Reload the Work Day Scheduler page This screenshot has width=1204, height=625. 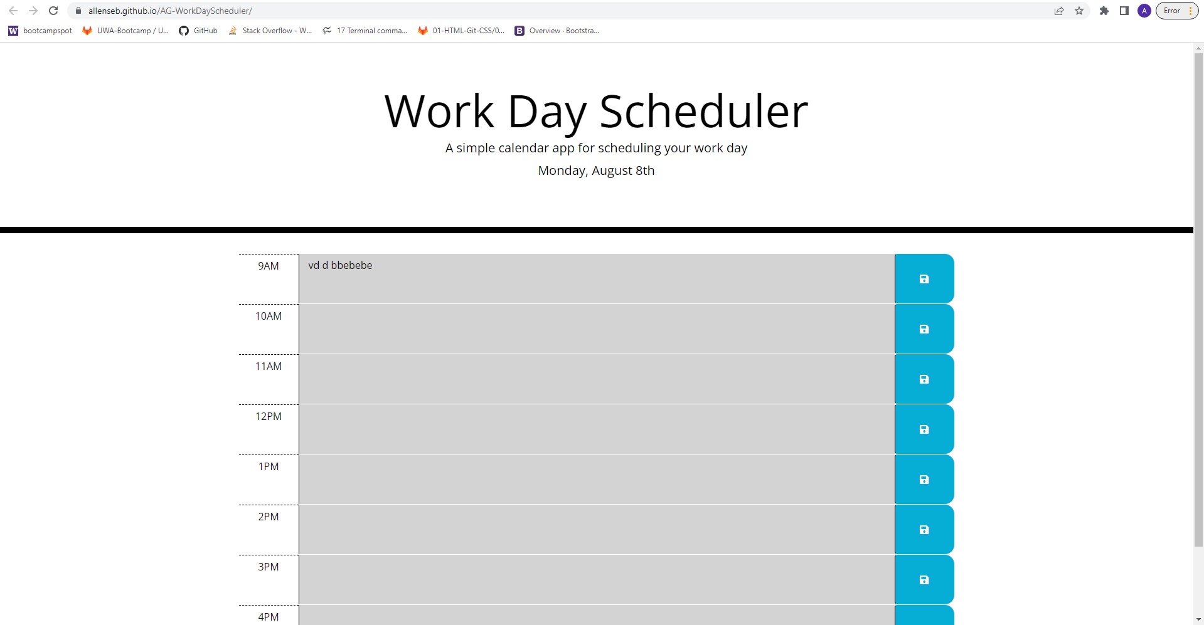53,11
